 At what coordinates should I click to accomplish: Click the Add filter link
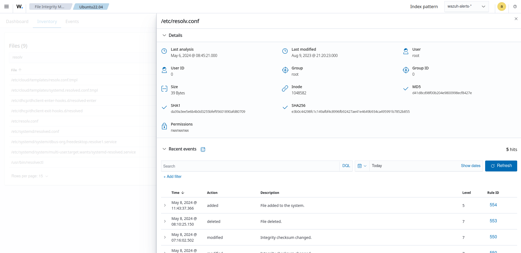(x=172, y=177)
